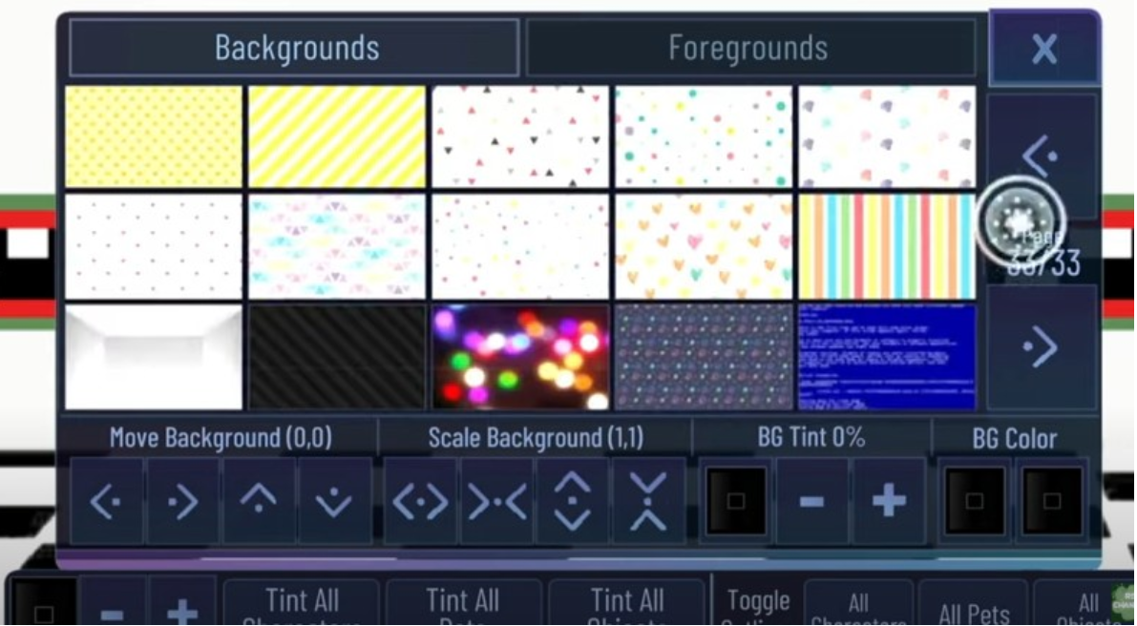Go to next backgrounds page
This screenshot has height=626, width=1137.
tap(1041, 348)
